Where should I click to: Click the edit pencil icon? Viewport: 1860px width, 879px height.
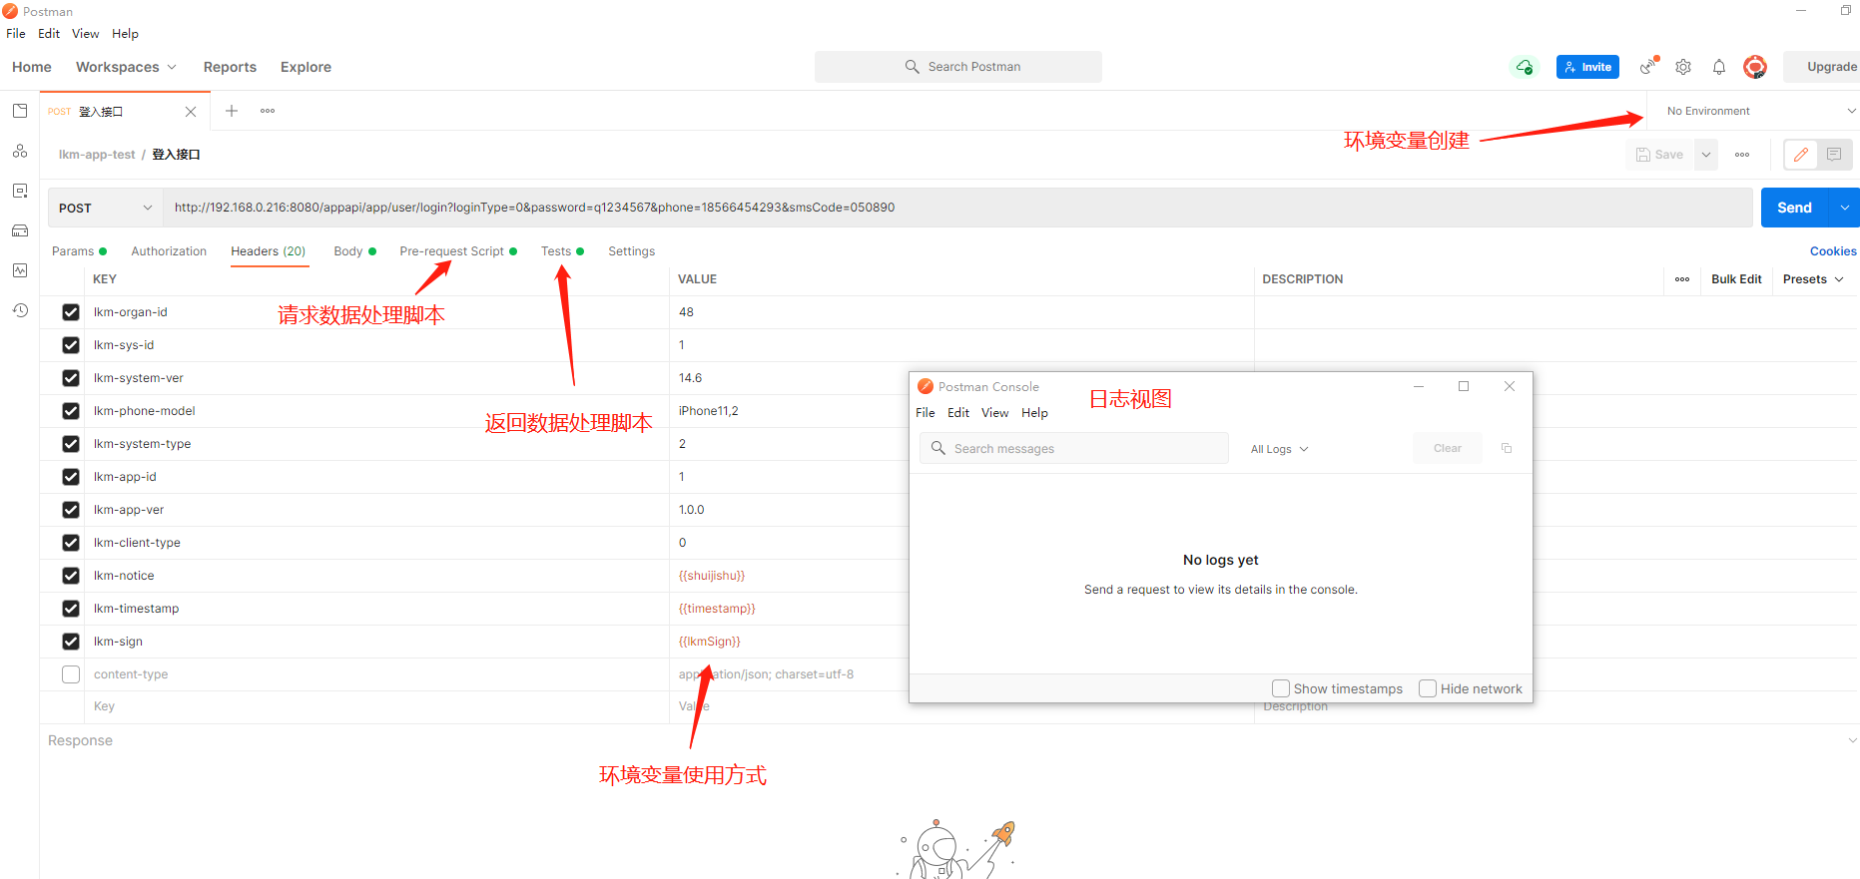[x=1801, y=155]
